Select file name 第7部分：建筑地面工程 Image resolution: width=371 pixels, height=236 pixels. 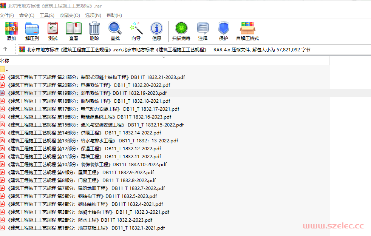pos(87,188)
